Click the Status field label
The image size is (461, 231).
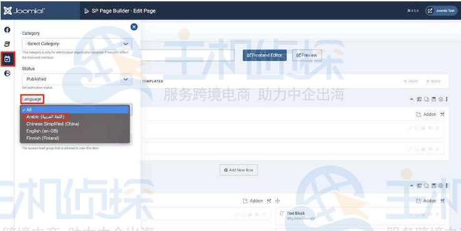coord(28,68)
